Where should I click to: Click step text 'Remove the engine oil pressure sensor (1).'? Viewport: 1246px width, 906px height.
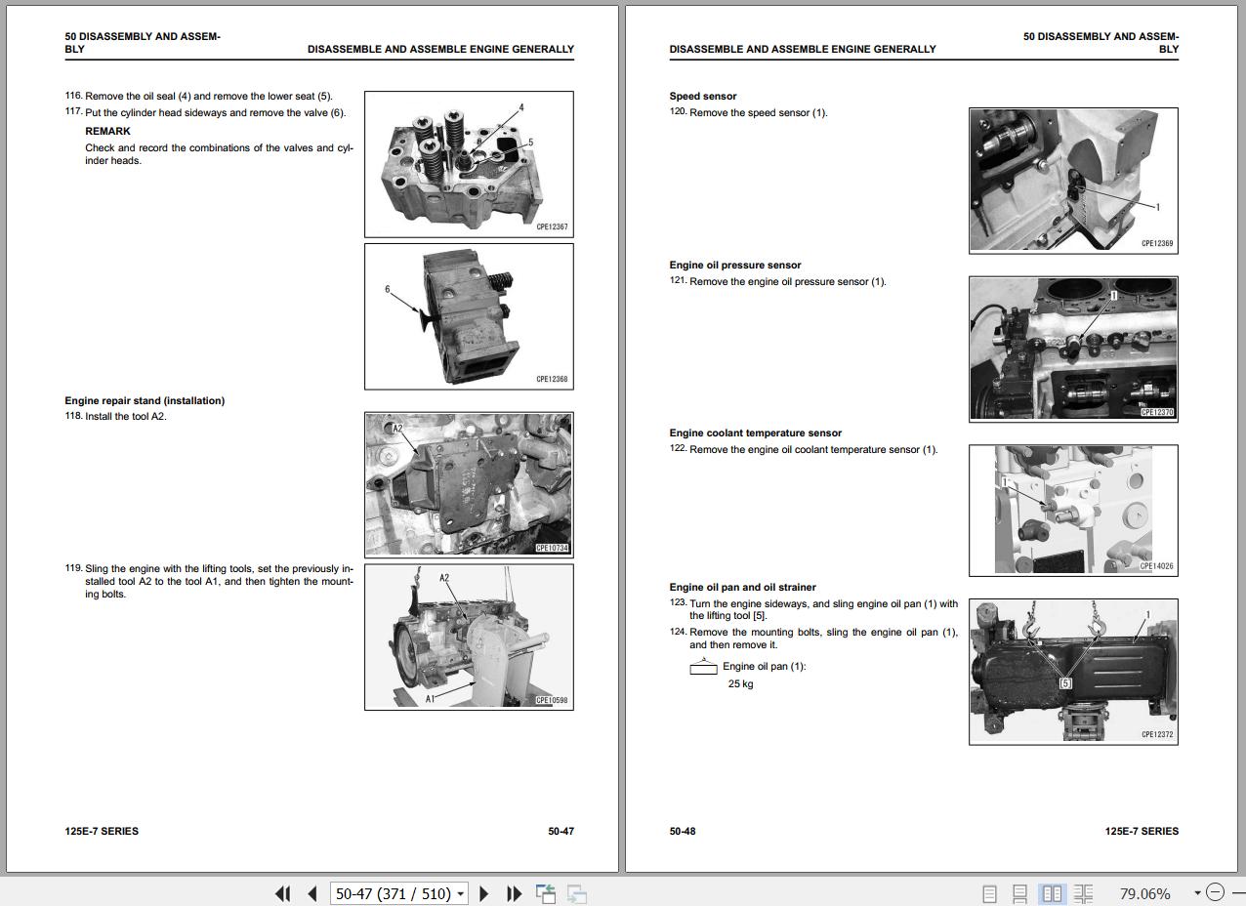click(788, 281)
